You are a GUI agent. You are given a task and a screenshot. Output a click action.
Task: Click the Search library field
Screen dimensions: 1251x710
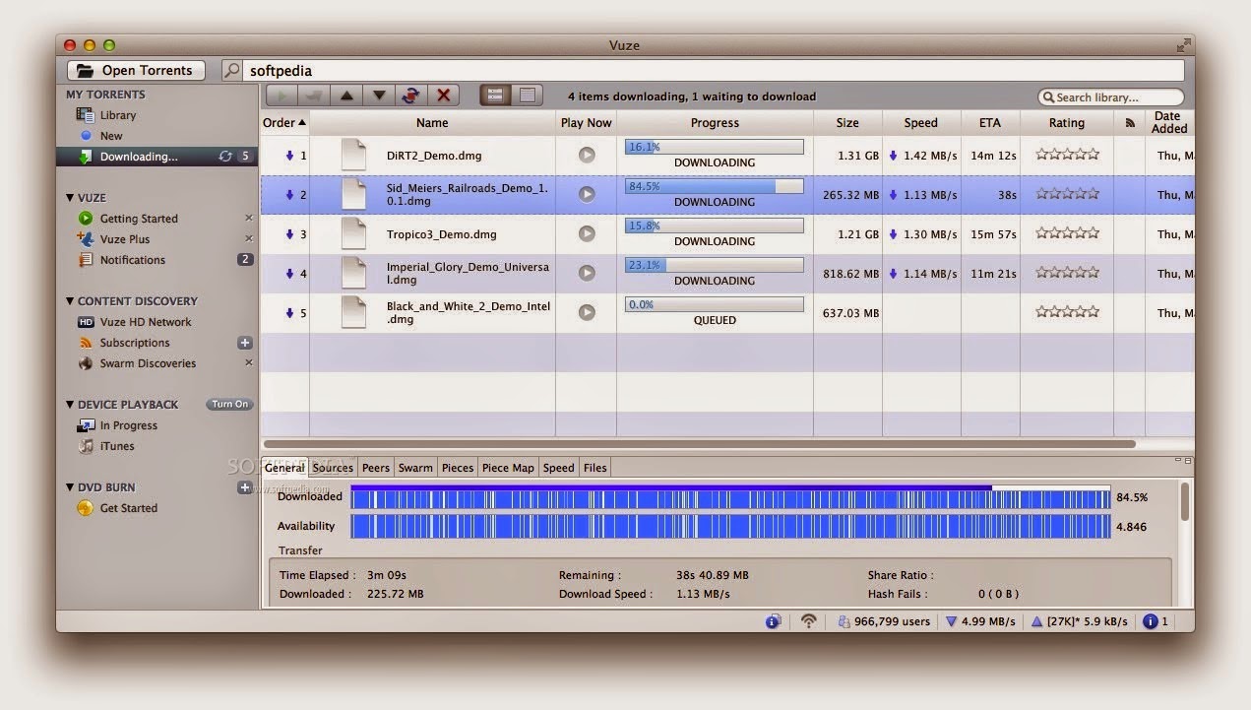pyautogui.click(x=1111, y=97)
